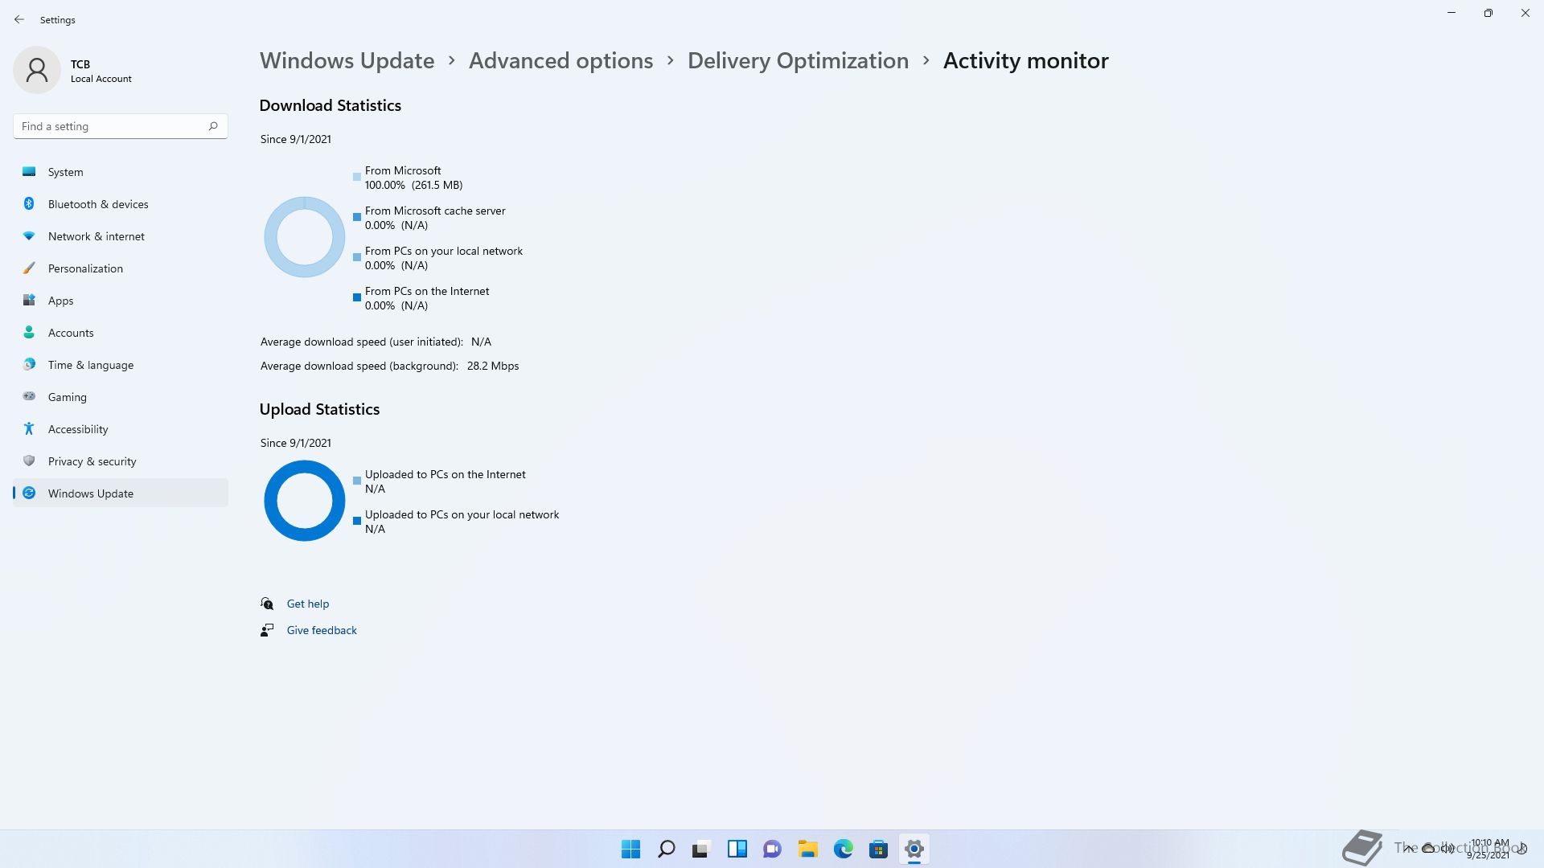Select System in the sidebar

pyautogui.click(x=121, y=172)
